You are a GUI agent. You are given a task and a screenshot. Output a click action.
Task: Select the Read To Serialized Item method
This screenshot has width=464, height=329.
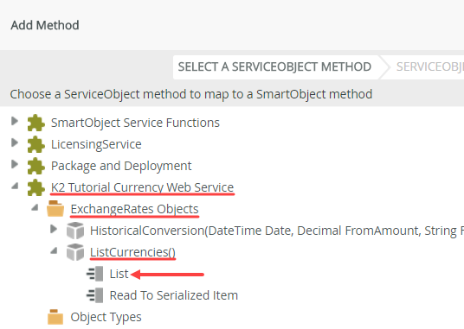174,295
